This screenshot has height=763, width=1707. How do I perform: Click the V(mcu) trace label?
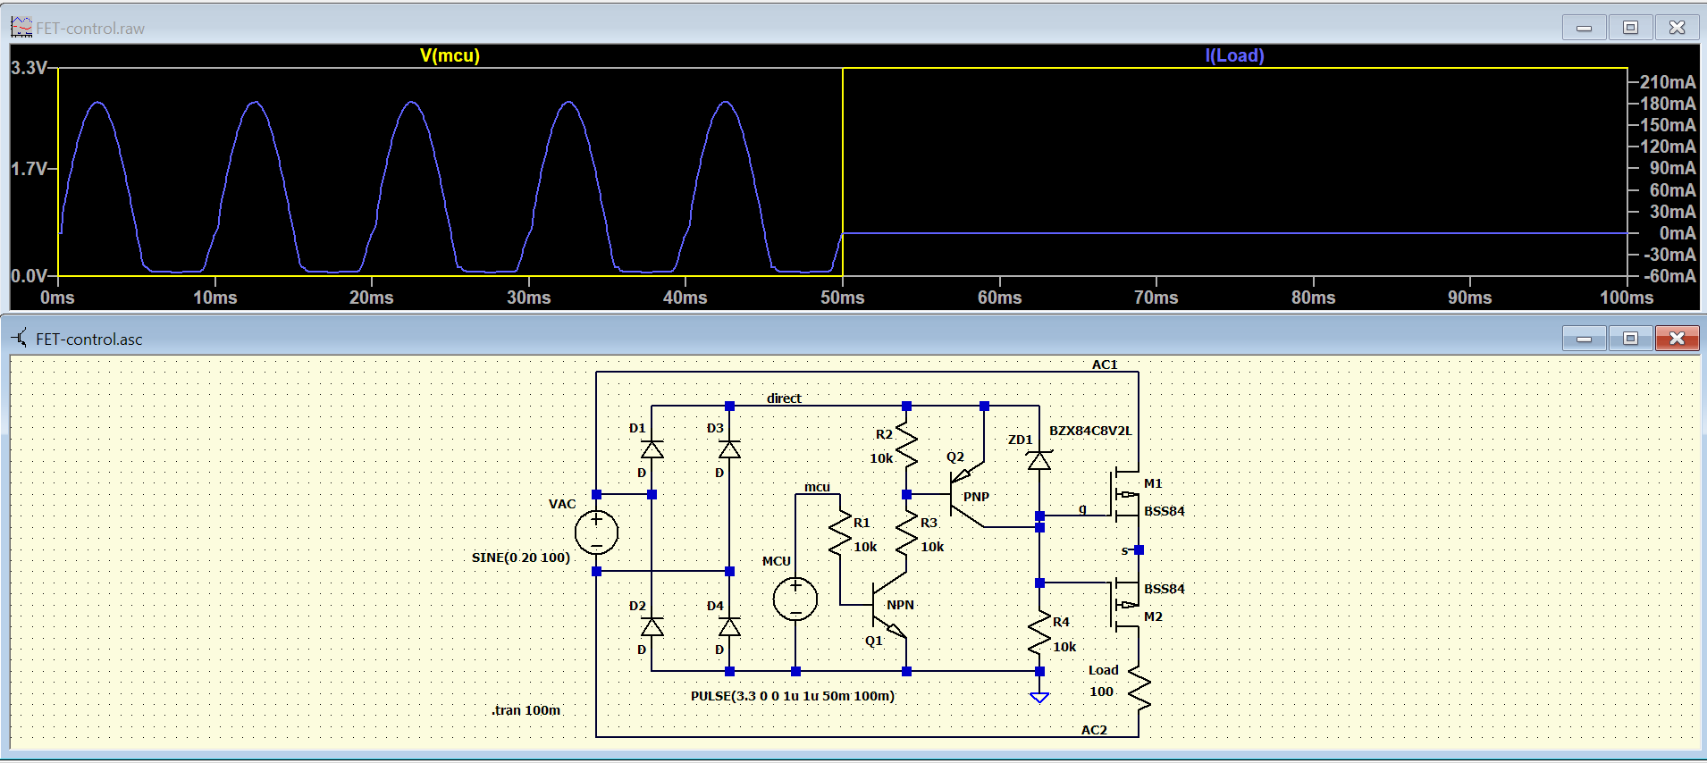450,55
